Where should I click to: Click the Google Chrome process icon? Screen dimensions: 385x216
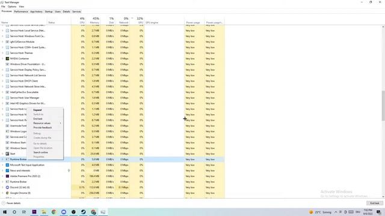[7, 193]
